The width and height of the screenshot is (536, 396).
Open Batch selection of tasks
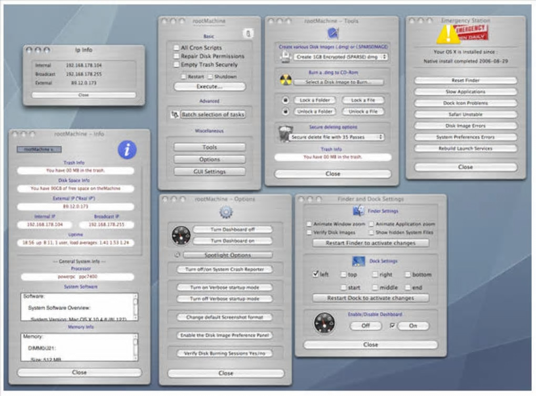[213, 114]
